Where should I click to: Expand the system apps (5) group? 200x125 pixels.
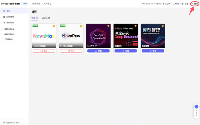tap(8, 29)
